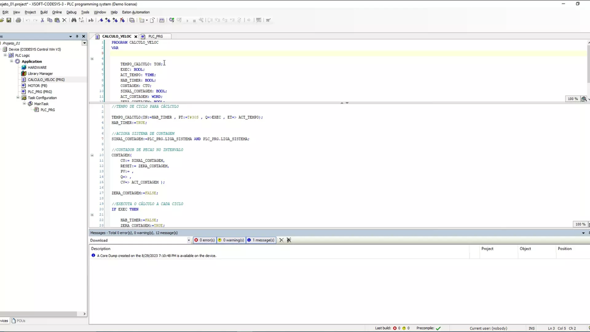Viewport: 590px width, 332px height.
Task: Clear messages with the single X icon
Action: (x=281, y=240)
